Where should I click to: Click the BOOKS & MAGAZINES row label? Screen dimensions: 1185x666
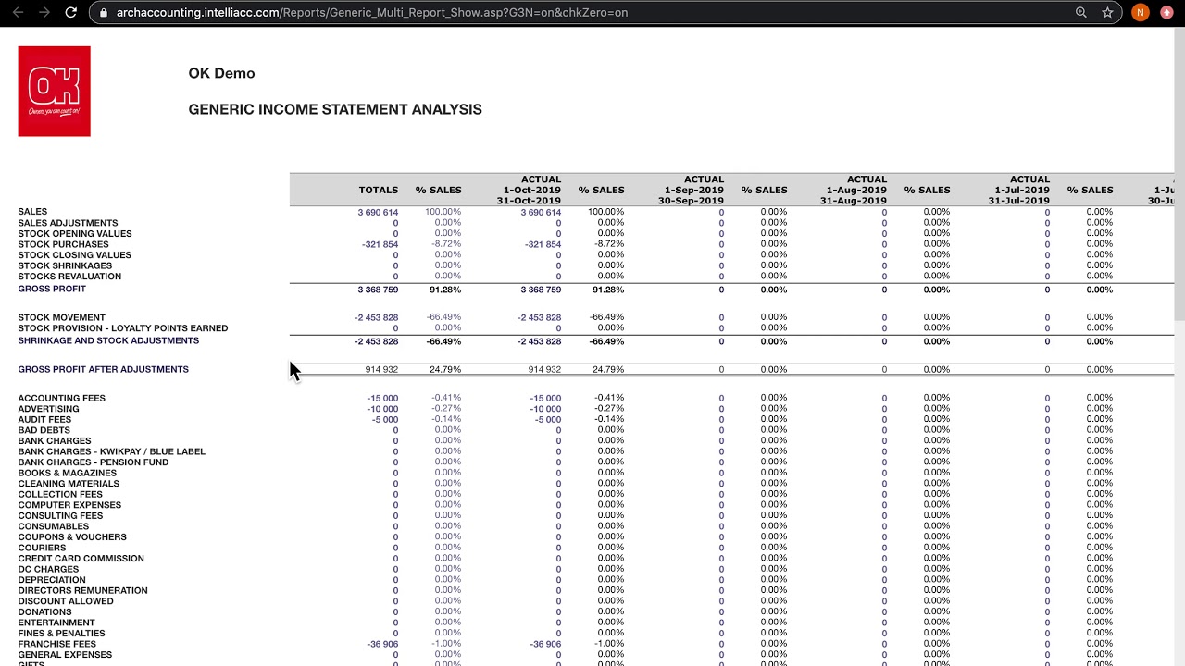pos(67,473)
